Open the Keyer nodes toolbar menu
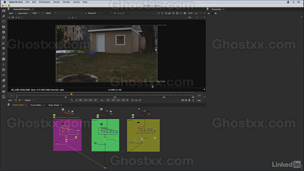The width and height of the screenshot is (304, 171). [x=3, y=43]
